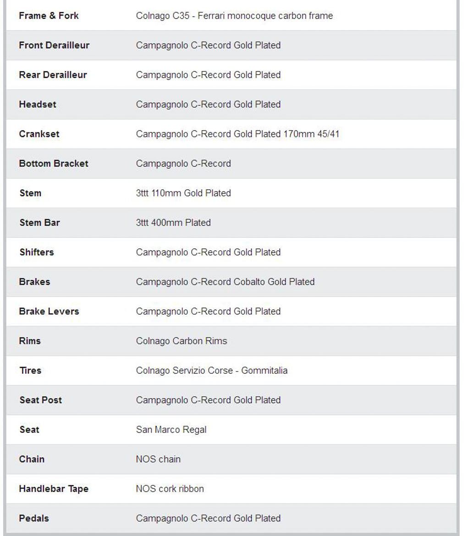464x536 pixels.
Task: Select the Headset row label
Action: point(38,104)
